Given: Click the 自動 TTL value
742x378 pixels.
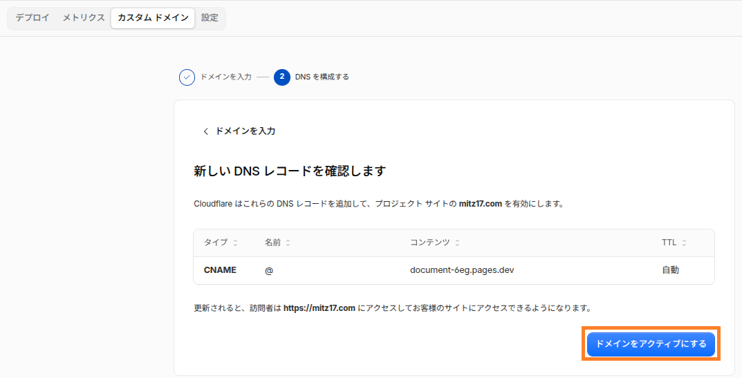Looking at the screenshot, I should point(670,270).
